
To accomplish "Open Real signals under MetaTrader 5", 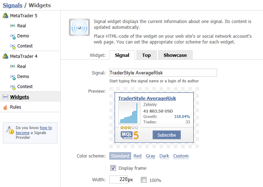I will coord(22,26).
